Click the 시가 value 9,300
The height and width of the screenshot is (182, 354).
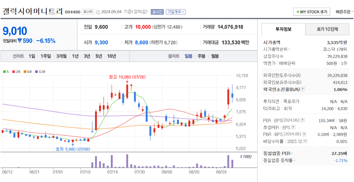101,43
